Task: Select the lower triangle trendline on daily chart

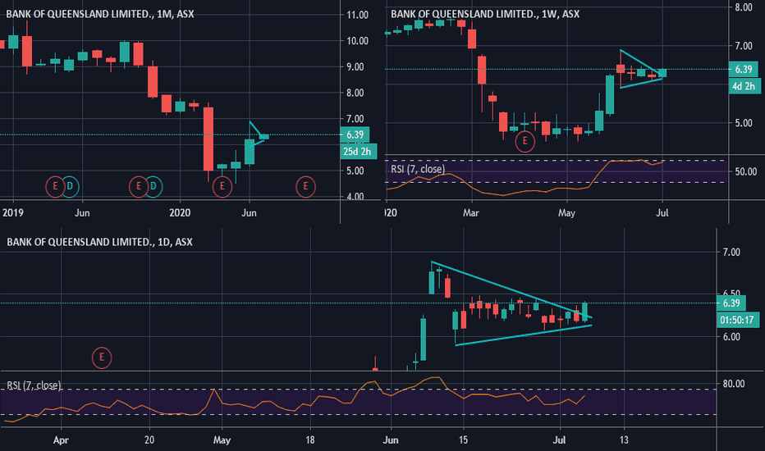Action: tap(524, 335)
